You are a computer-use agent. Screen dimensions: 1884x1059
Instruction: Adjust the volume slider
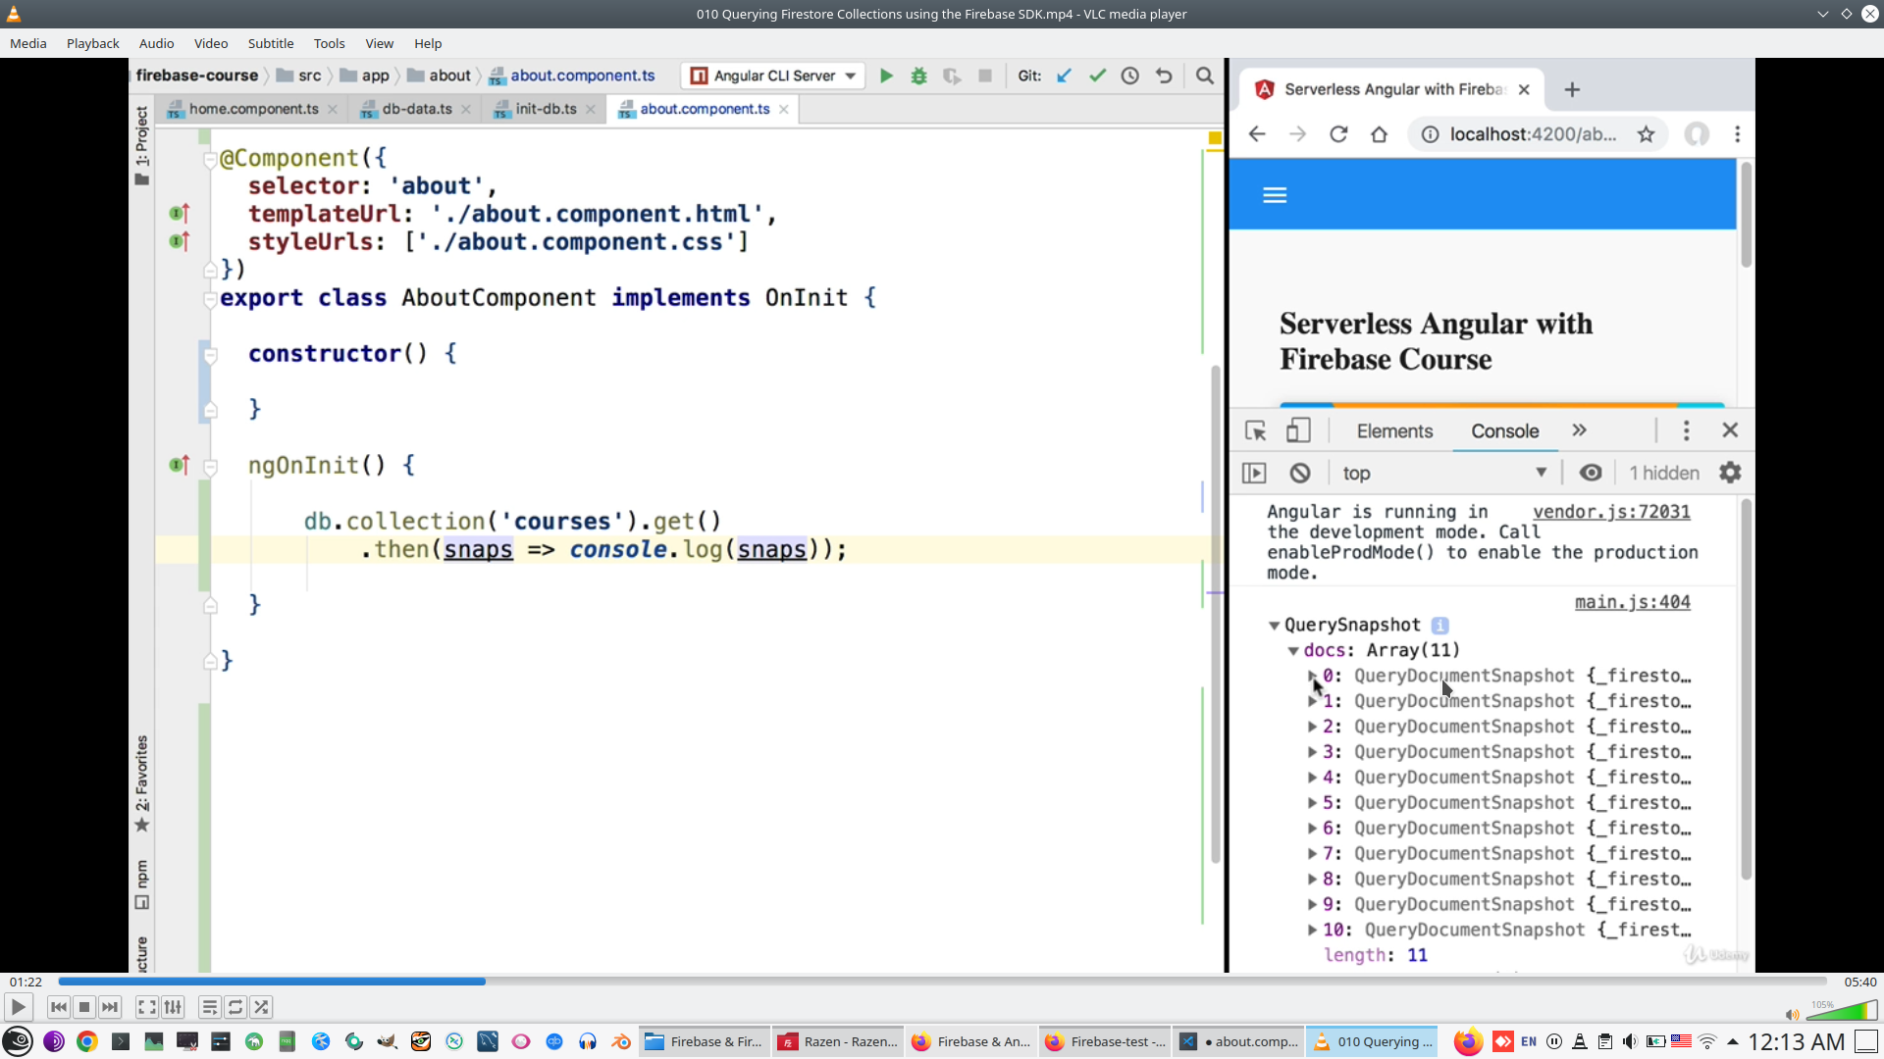point(1842,1012)
